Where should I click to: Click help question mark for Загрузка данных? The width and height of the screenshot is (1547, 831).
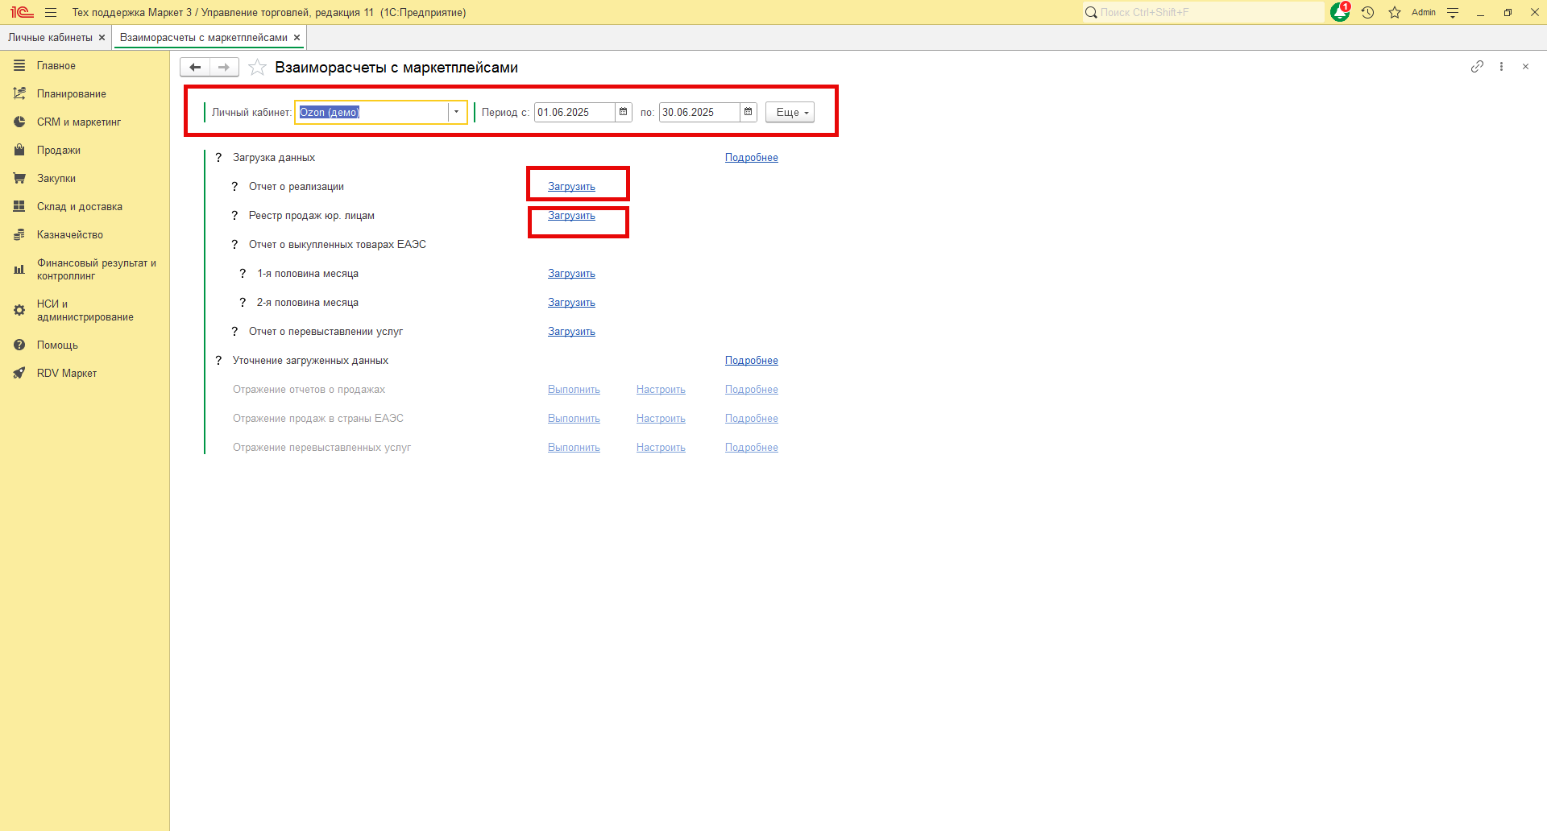click(218, 158)
